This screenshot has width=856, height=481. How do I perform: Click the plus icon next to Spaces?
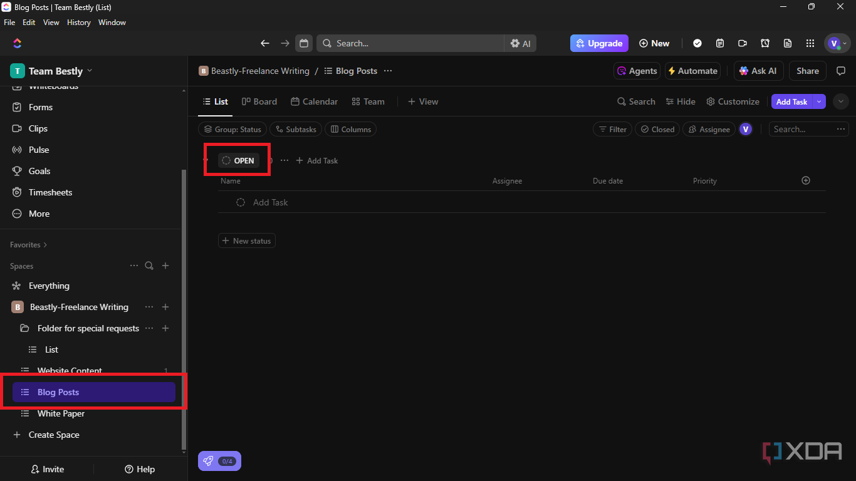(165, 266)
